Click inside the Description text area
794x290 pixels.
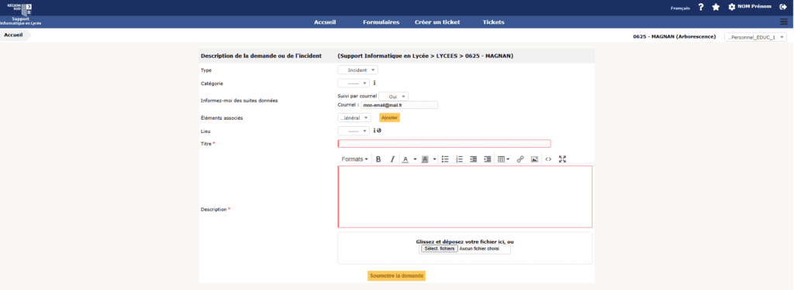click(x=465, y=196)
